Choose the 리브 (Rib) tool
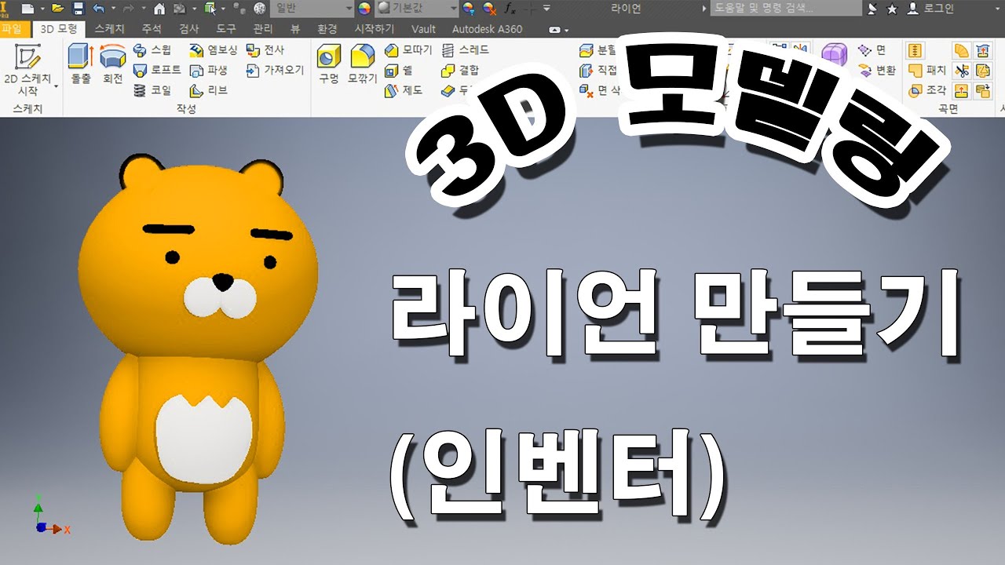1005x565 pixels. point(208,90)
